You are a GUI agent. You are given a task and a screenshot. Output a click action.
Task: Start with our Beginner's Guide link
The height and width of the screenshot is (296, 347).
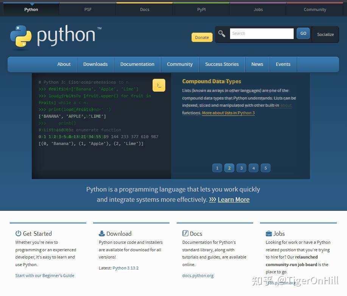[x=45, y=276]
